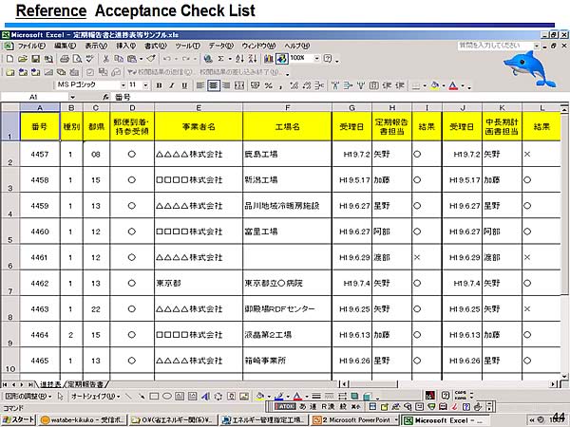Open the ファイル (File) menu

(x=31, y=46)
